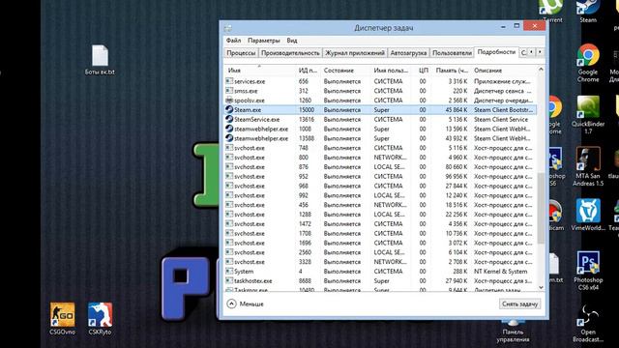The image size is (619, 348).
Task: Select svchost.exe row with PID 1288
Action: click(x=380, y=215)
